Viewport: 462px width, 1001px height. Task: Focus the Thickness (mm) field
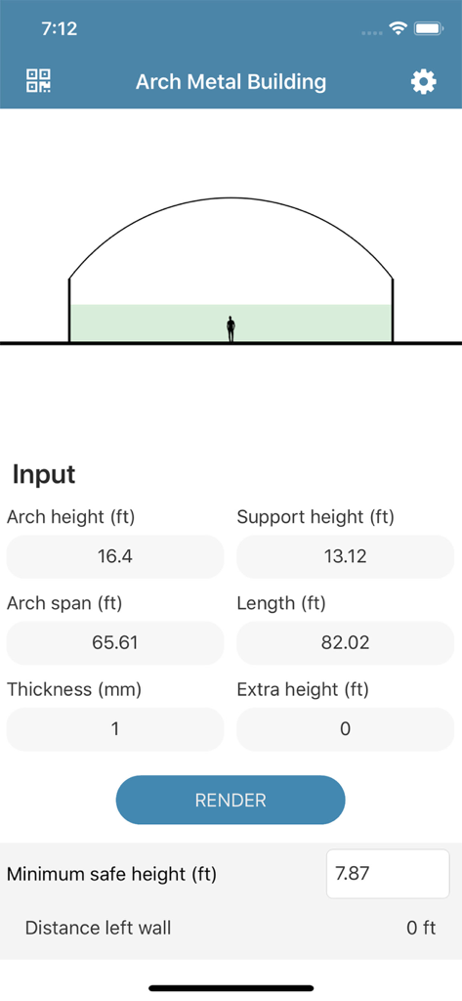click(x=115, y=729)
